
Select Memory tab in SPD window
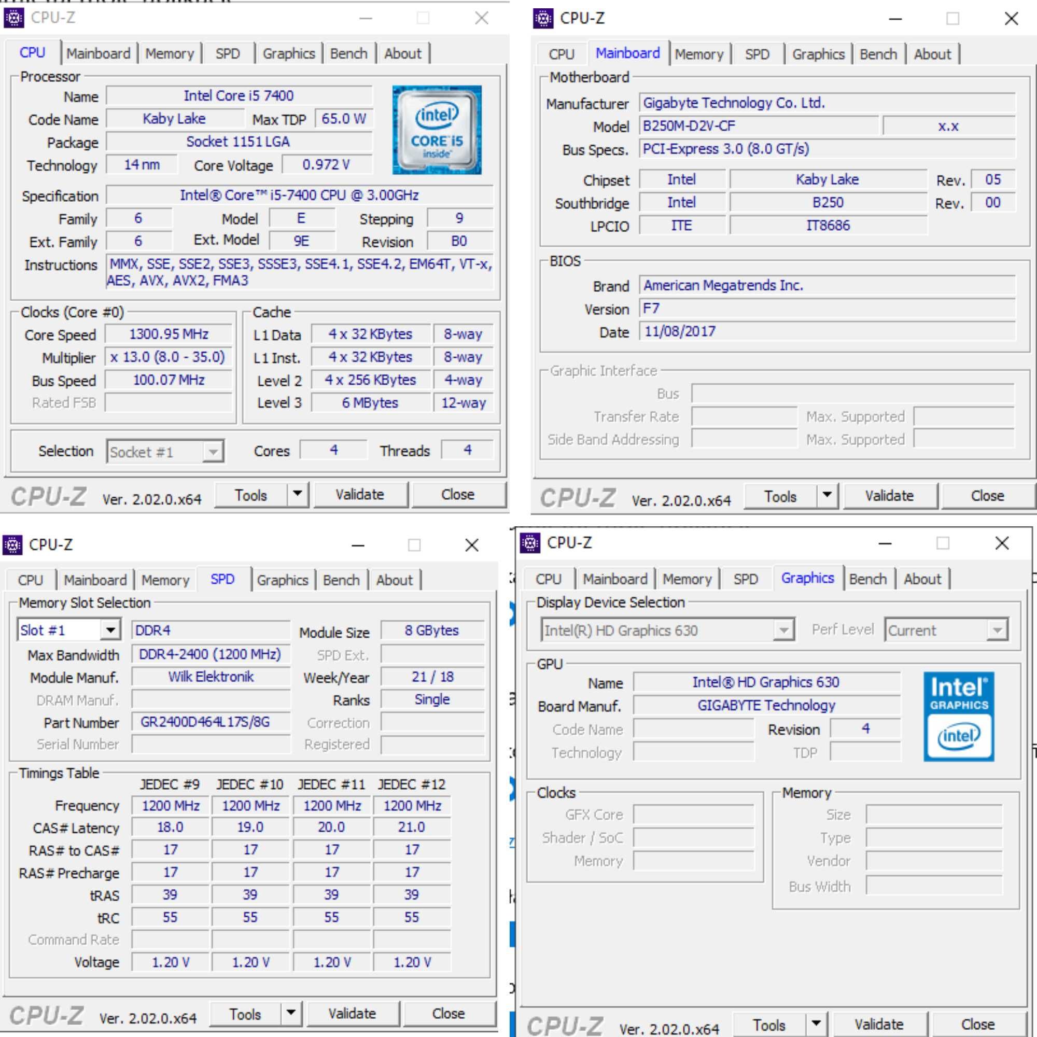pos(165,580)
